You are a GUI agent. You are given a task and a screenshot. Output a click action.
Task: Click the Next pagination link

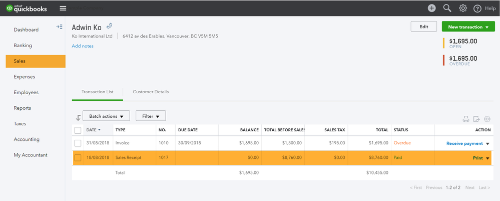pyautogui.click(x=469, y=187)
